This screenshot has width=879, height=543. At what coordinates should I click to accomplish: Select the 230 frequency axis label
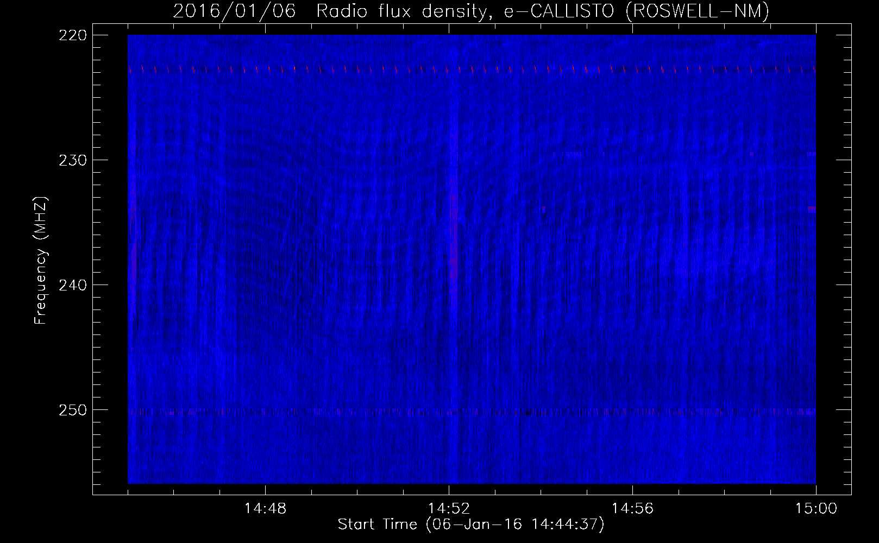[73, 160]
